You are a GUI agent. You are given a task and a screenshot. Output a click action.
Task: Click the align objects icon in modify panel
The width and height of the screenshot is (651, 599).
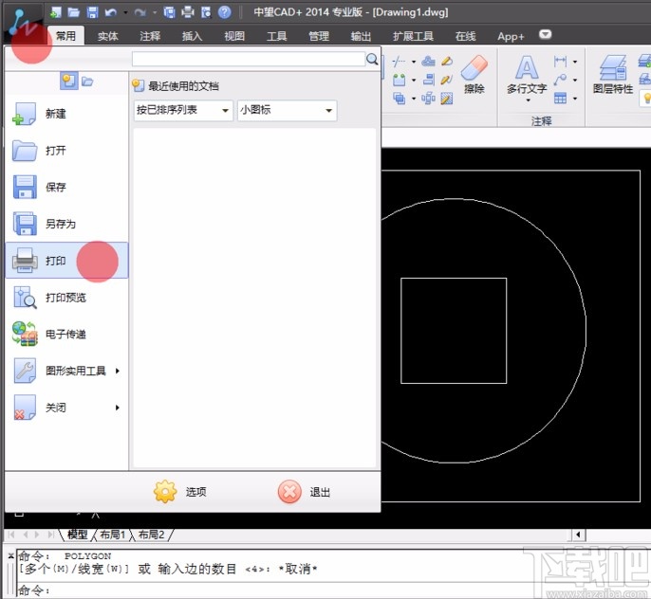pos(429,80)
